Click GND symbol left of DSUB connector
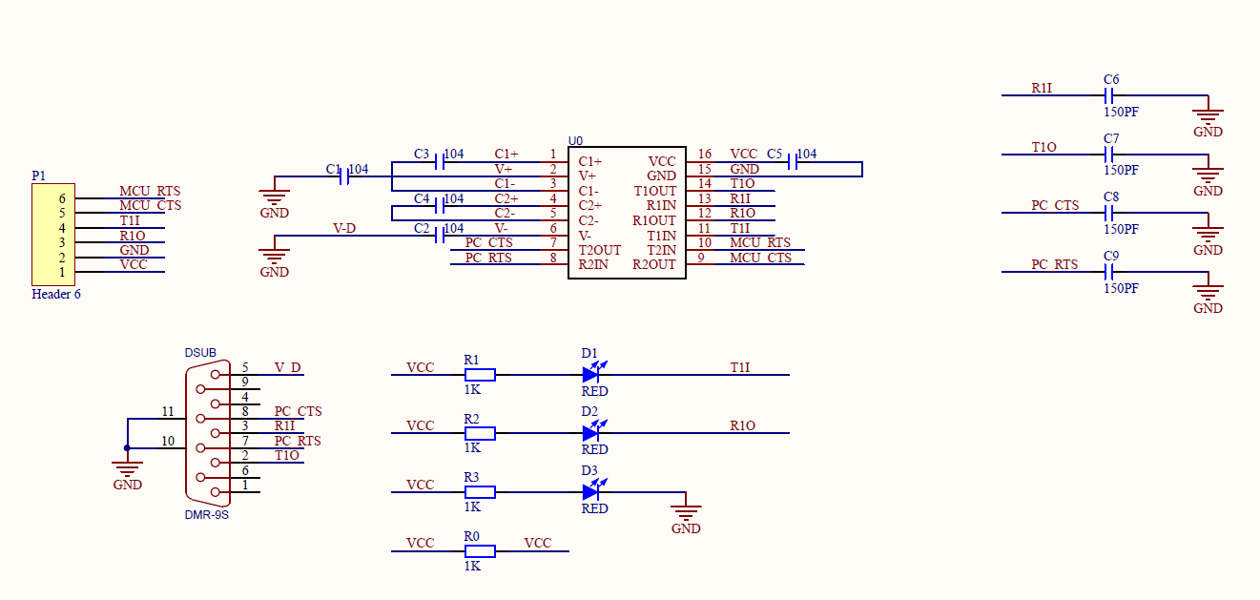1260x600 pixels. (127, 471)
